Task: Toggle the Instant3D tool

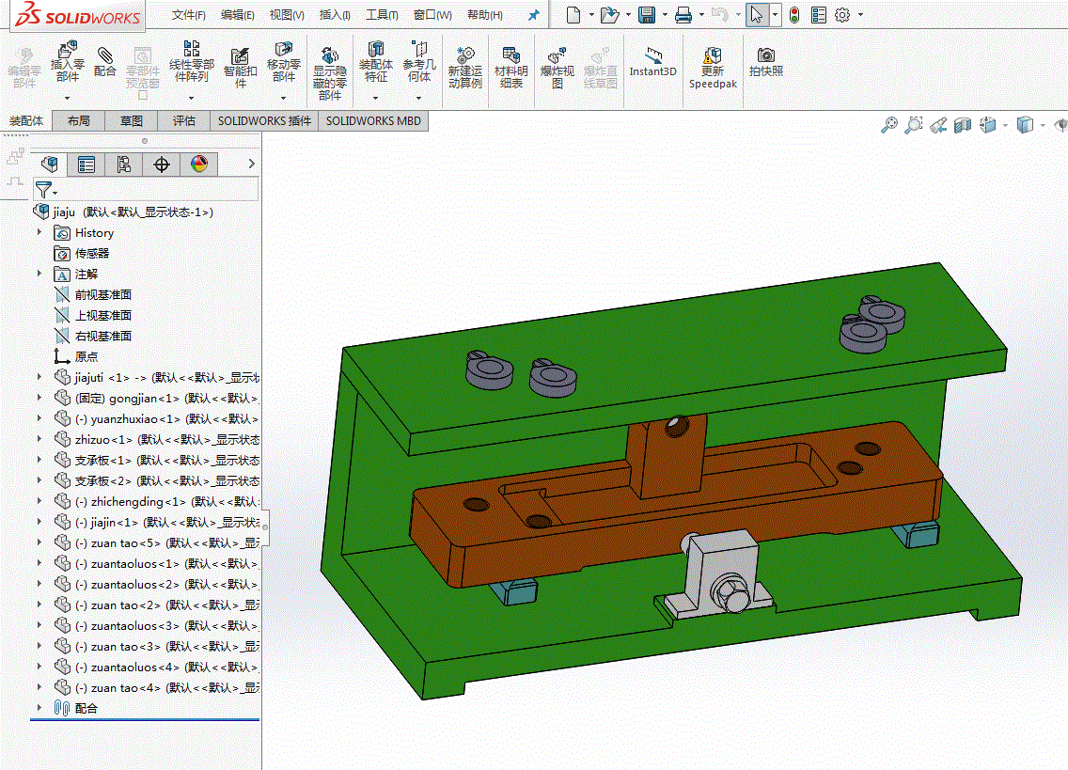Action: 652,62
